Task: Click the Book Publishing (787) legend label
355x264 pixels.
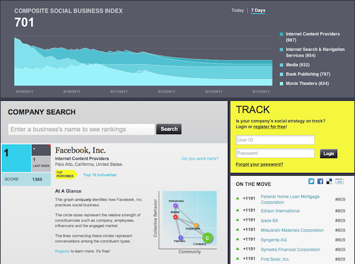Action: point(308,74)
